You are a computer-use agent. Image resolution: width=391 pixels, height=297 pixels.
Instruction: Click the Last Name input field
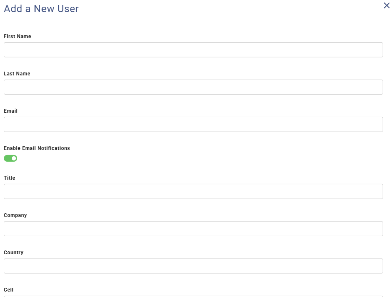pos(193,87)
